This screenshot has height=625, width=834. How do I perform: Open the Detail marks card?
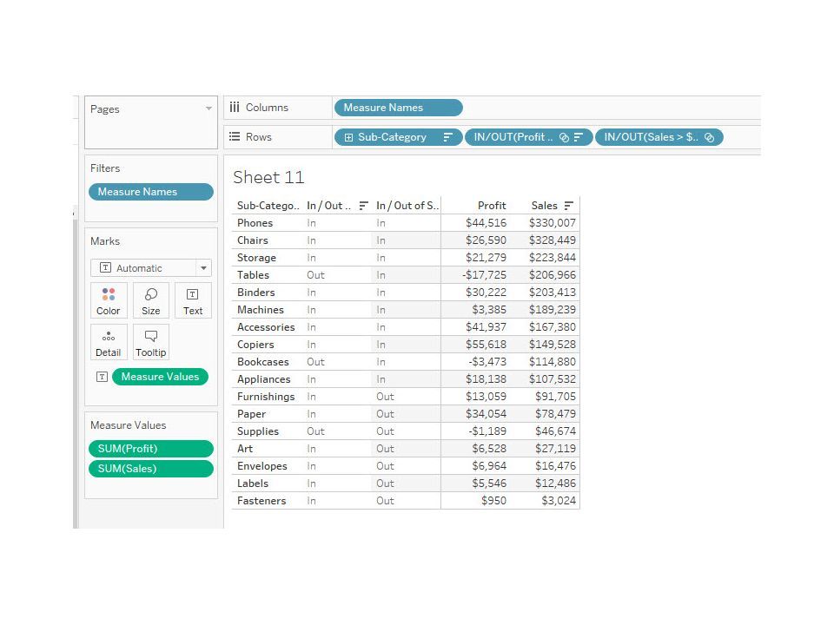(x=109, y=342)
